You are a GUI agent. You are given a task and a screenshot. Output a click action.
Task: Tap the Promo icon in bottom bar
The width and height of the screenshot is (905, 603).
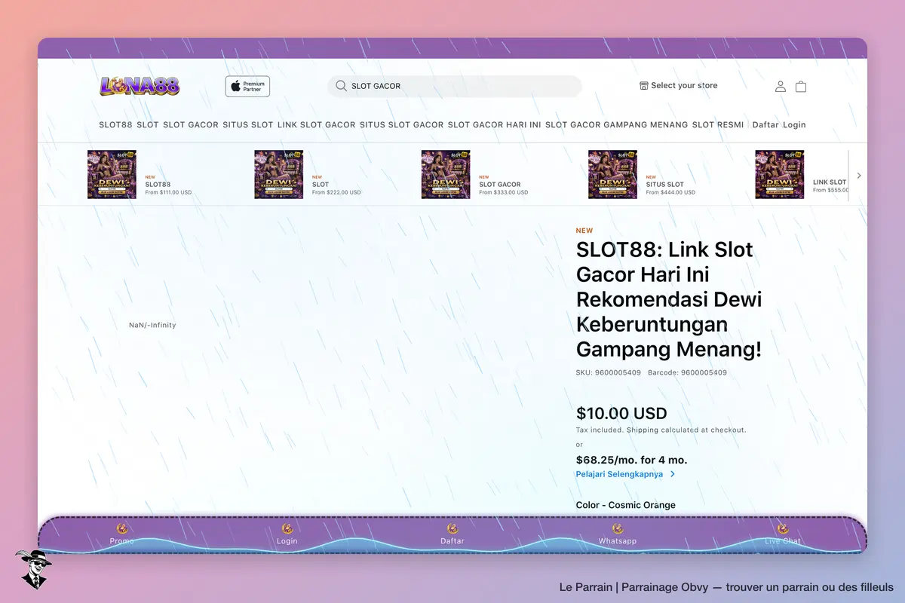pyautogui.click(x=121, y=528)
